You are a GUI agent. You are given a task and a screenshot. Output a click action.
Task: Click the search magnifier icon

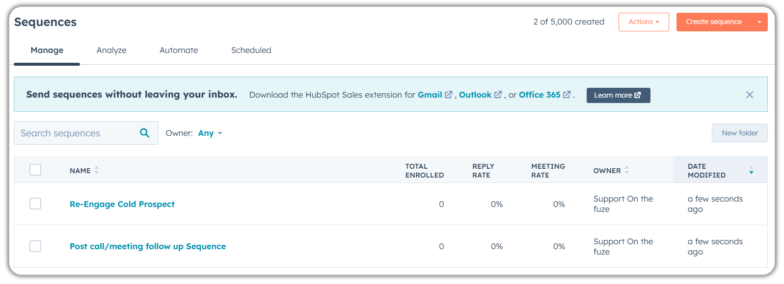(144, 133)
